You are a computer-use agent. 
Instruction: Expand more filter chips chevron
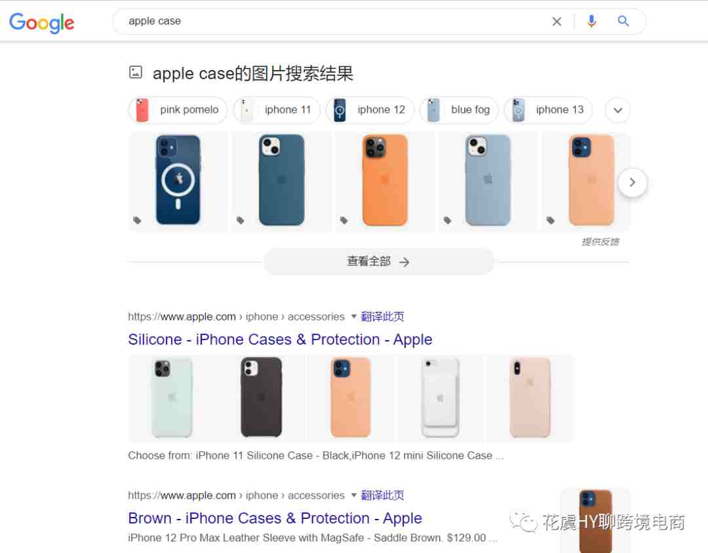tap(618, 110)
